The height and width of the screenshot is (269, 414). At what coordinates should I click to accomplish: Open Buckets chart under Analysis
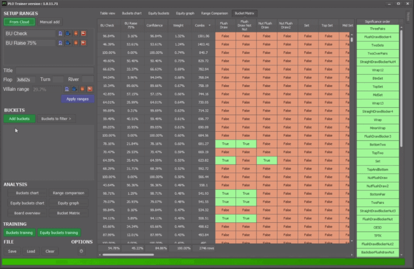[x=27, y=193]
